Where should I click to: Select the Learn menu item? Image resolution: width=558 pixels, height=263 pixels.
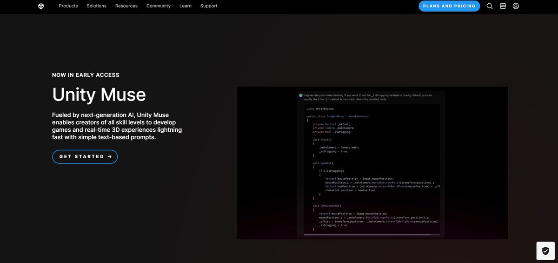point(185,6)
